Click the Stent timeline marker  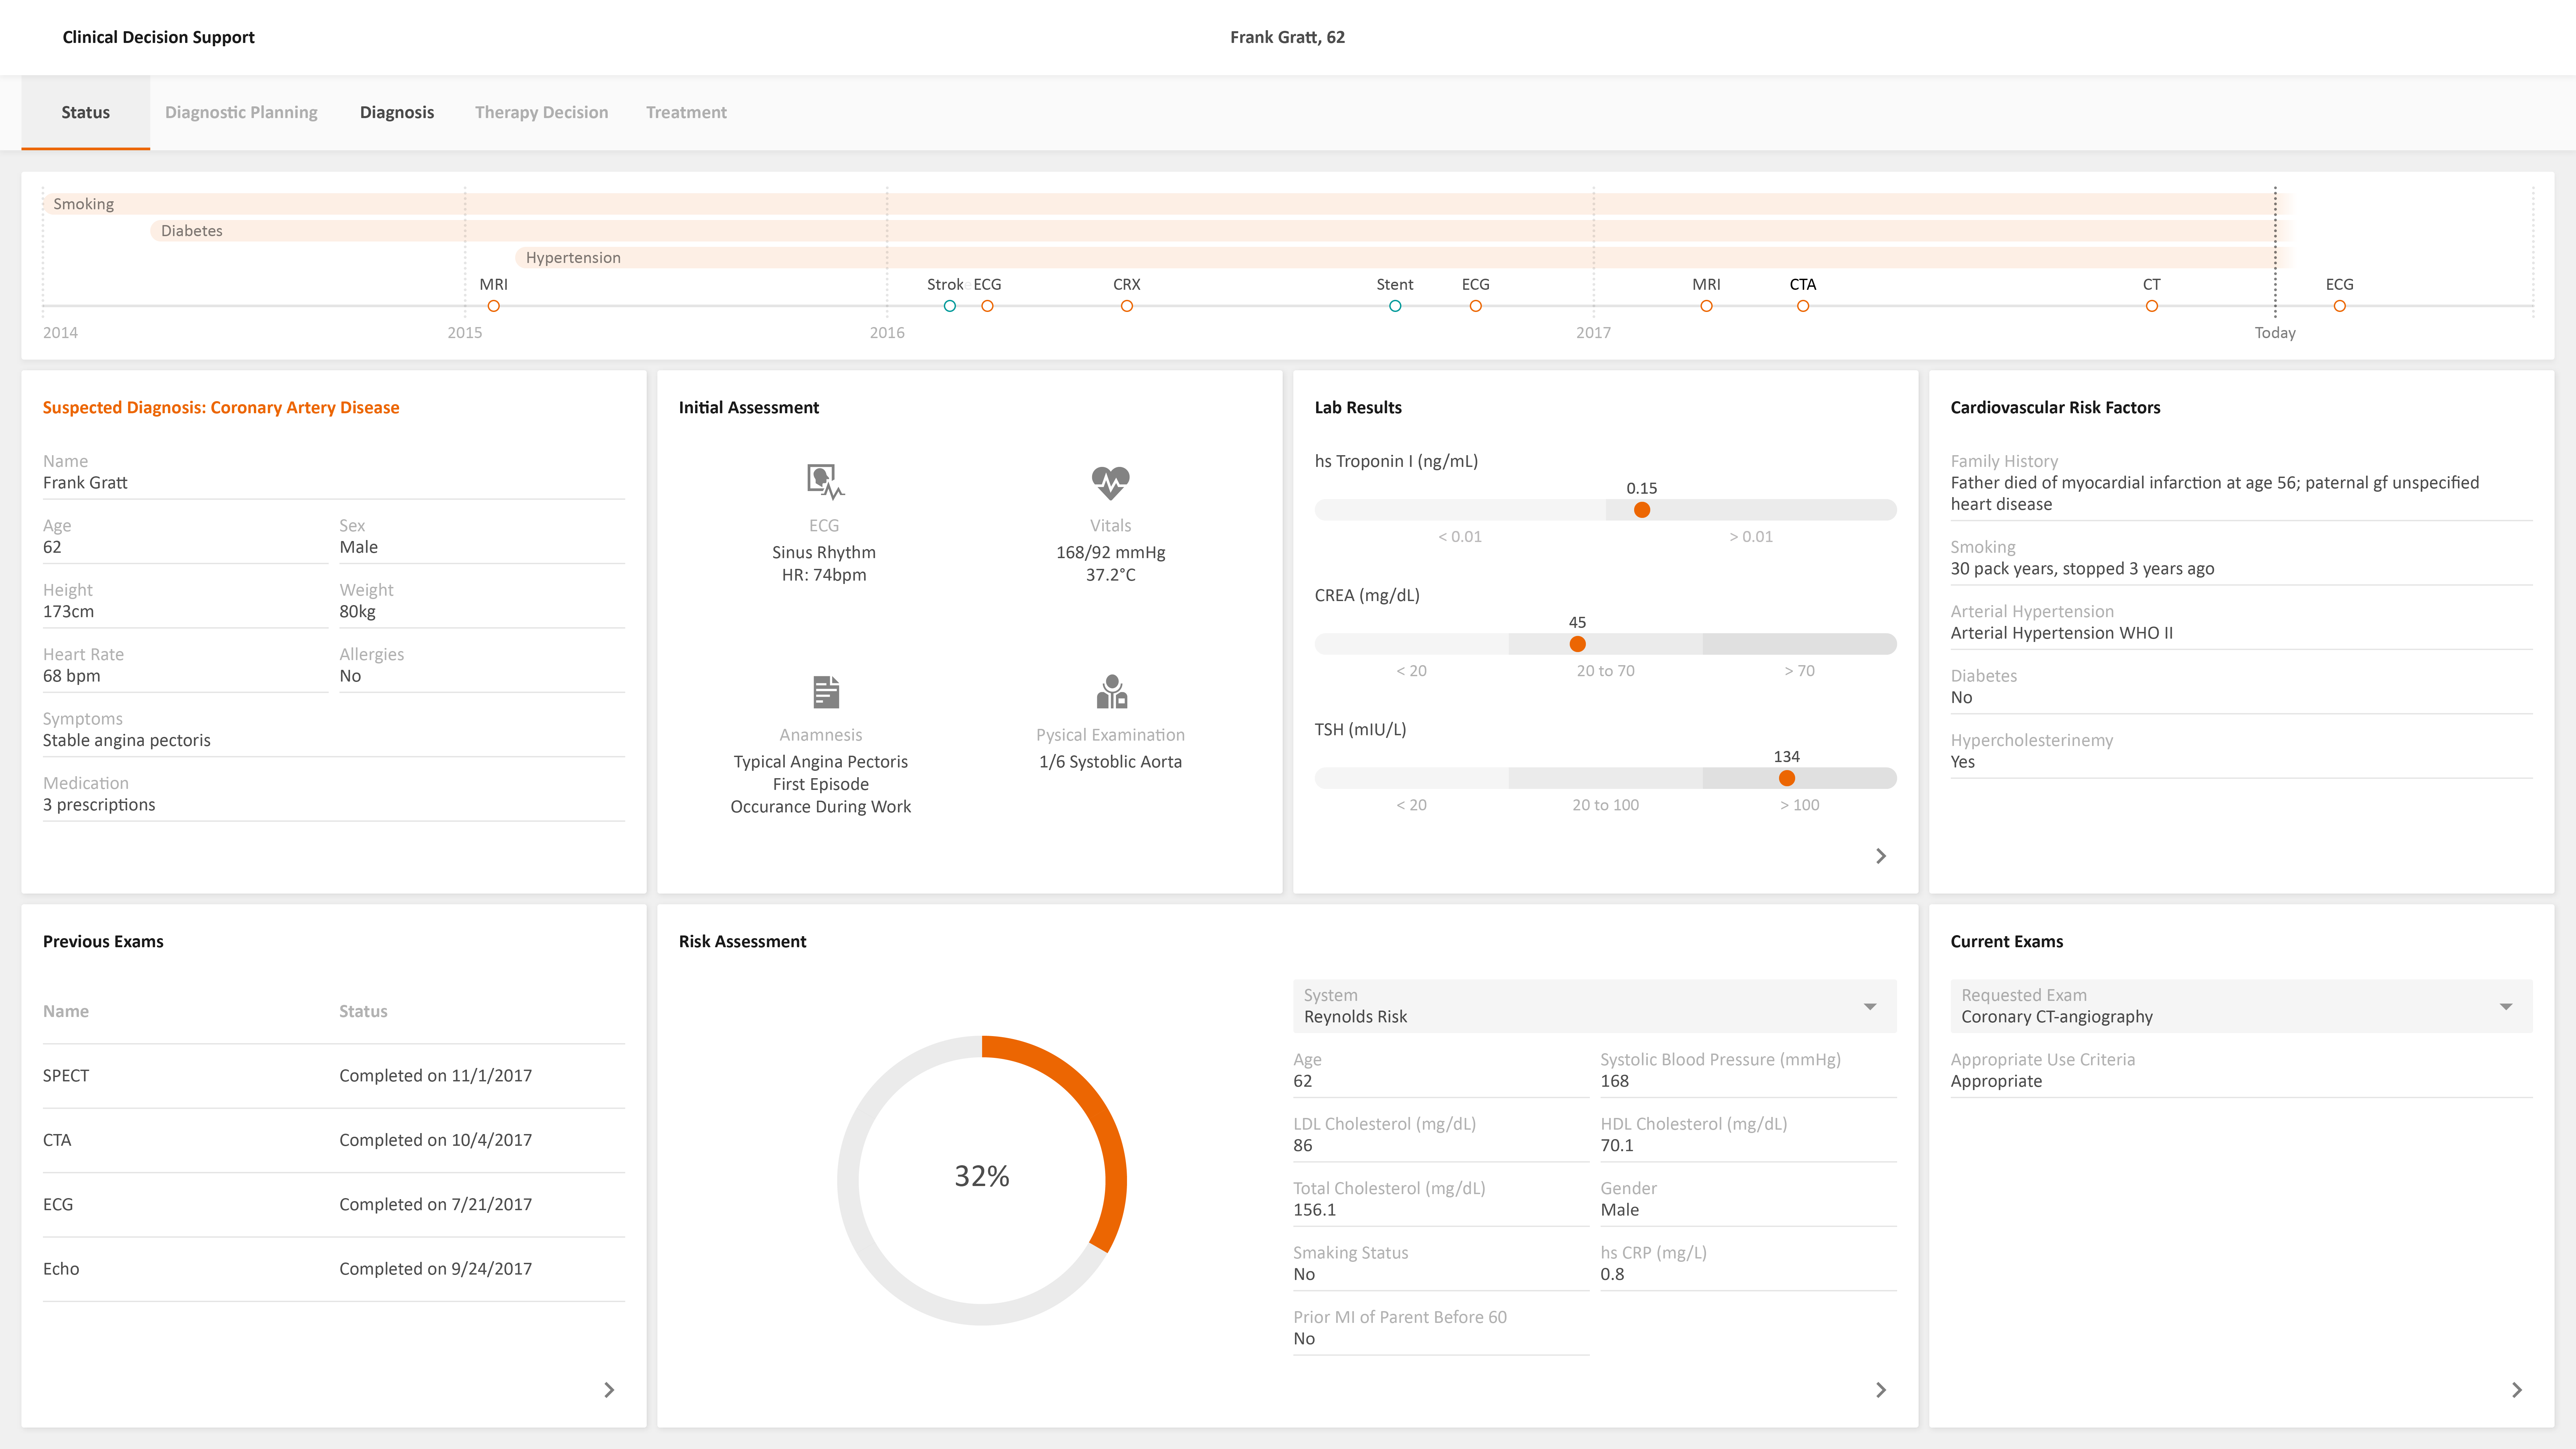(x=1395, y=306)
